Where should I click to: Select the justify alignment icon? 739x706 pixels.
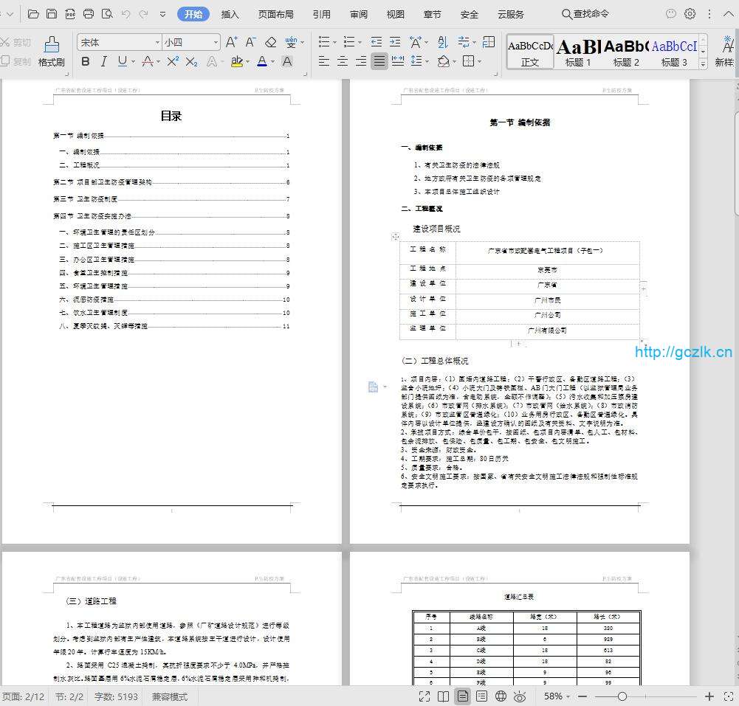pos(379,61)
